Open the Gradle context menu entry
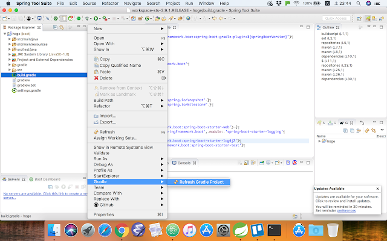Image resolution: width=387 pixels, height=241 pixels. pos(127,182)
